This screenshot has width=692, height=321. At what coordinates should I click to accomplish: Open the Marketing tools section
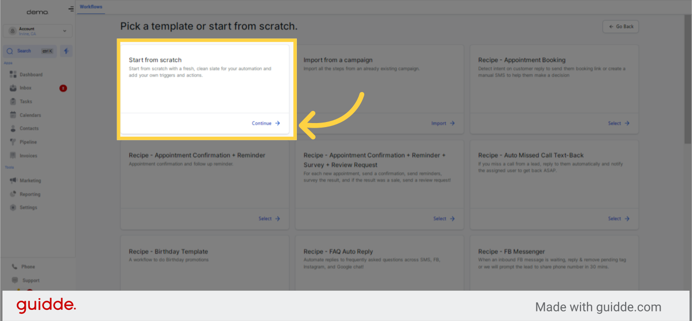[x=29, y=180]
